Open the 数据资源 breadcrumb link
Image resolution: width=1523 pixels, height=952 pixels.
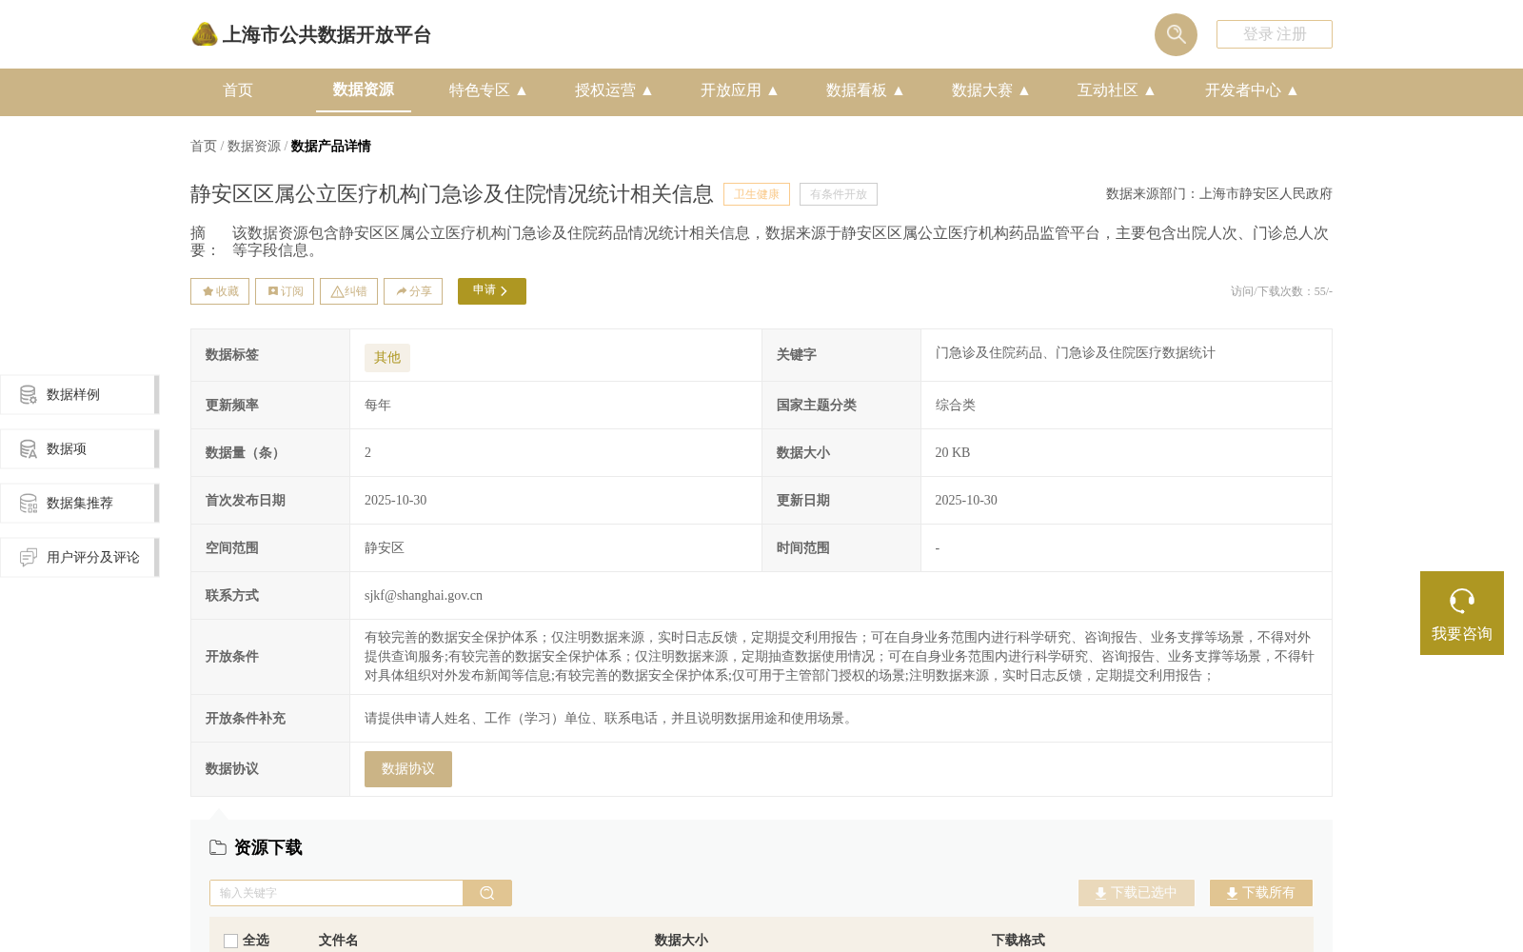pyautogui.click(x=254, y=147)
